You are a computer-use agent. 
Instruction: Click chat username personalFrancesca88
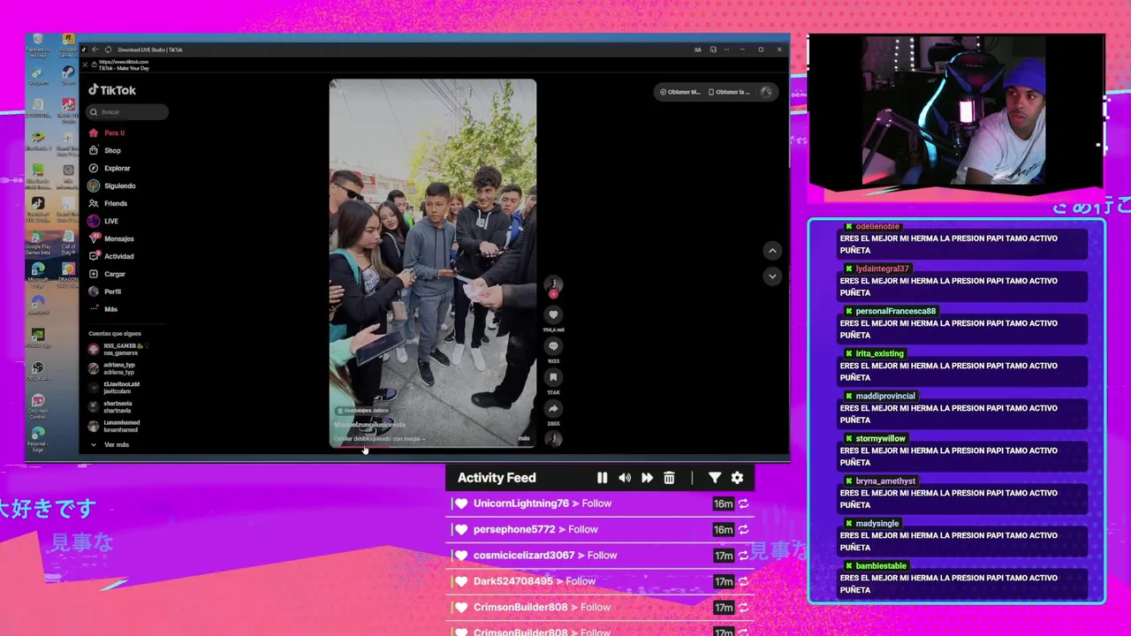(895, 311)
